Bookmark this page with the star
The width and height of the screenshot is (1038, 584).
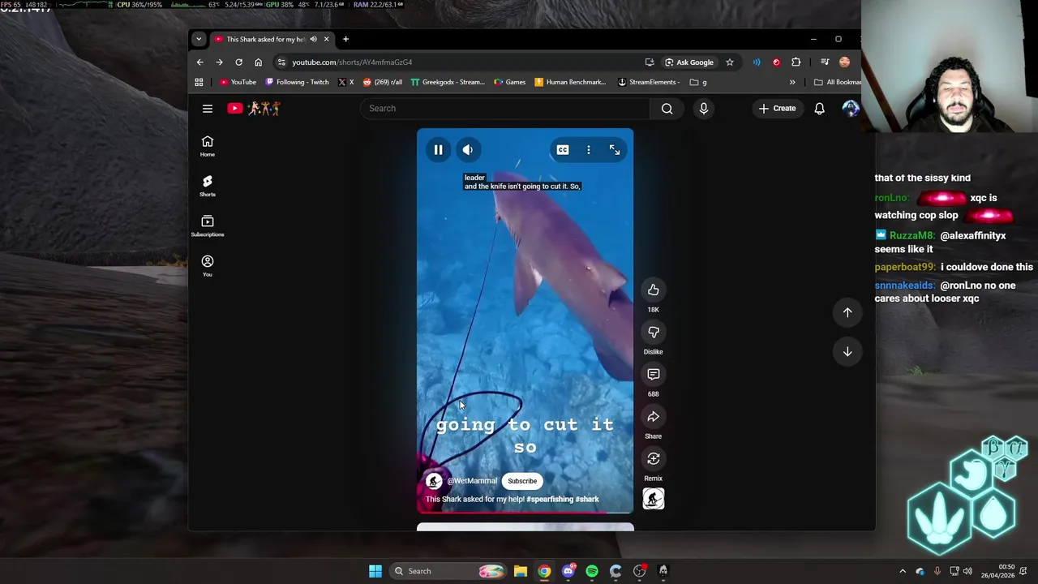(729, 62)
